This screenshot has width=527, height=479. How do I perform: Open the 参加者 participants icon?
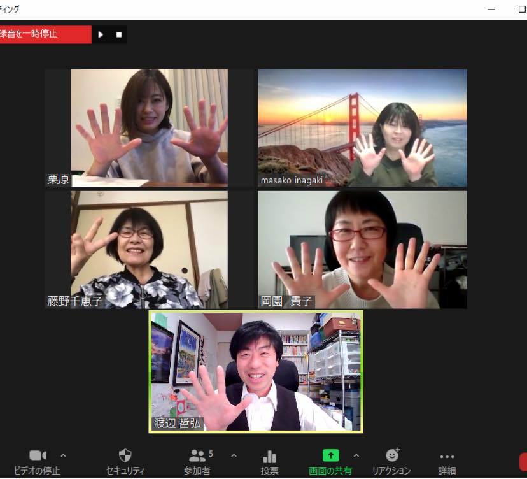point(197,456)
